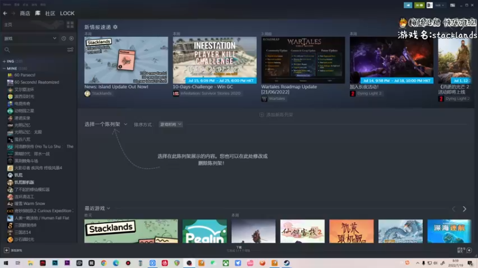Open Pealin recent game cover
Viewport: 478px width, 268px height.
204,231
